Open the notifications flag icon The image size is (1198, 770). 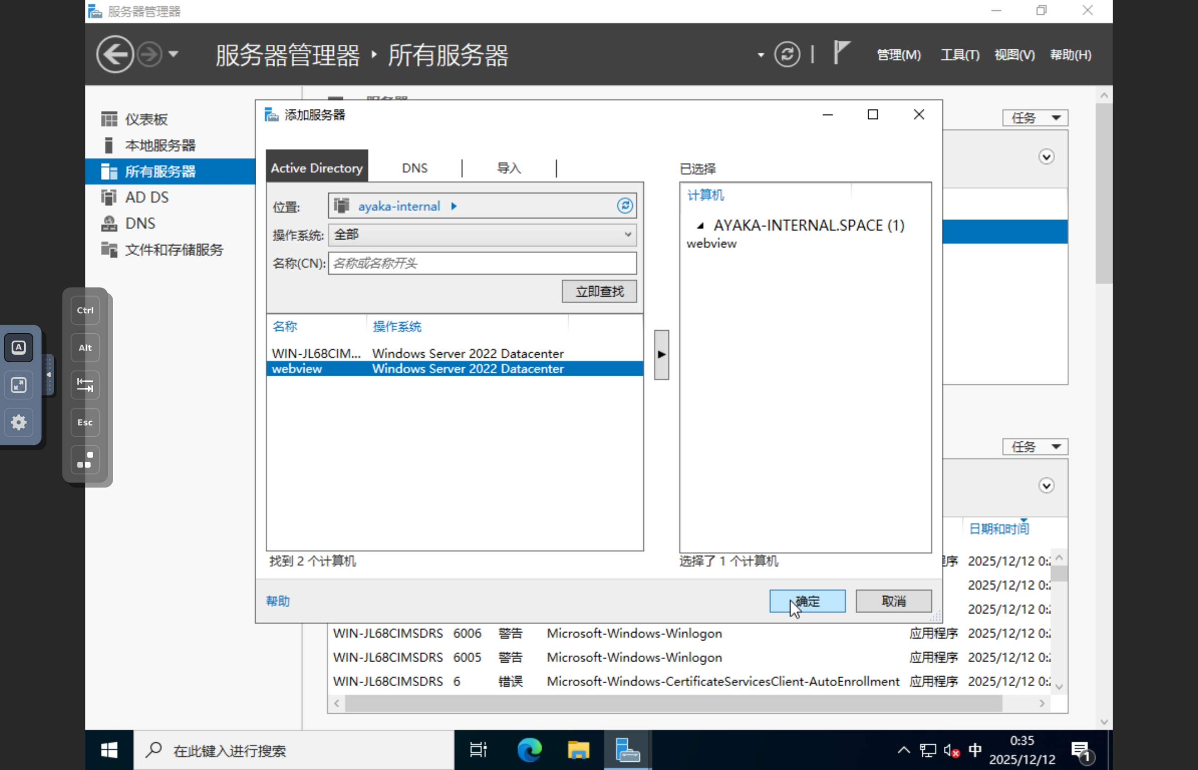tap(842, 53)
